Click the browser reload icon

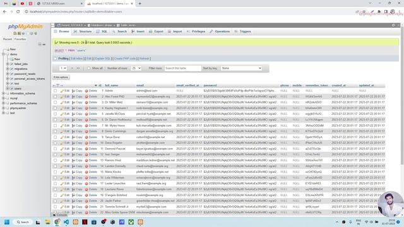(18, 11)
